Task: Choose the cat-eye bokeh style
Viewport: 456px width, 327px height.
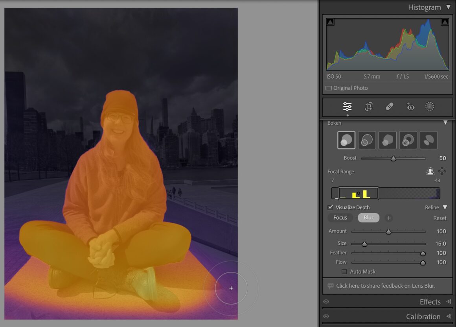Action: click(428, 140)
